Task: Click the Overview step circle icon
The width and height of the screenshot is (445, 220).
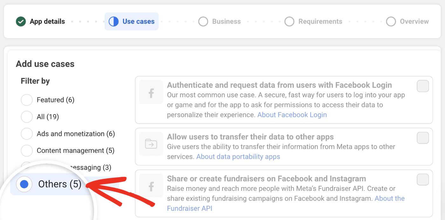Action: tap(391, 22)
